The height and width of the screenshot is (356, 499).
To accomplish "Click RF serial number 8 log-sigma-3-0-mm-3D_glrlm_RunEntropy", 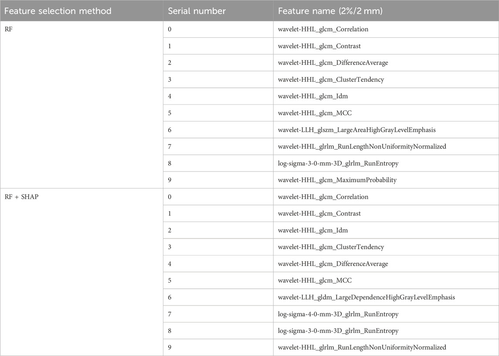I will tap(386, 163).
